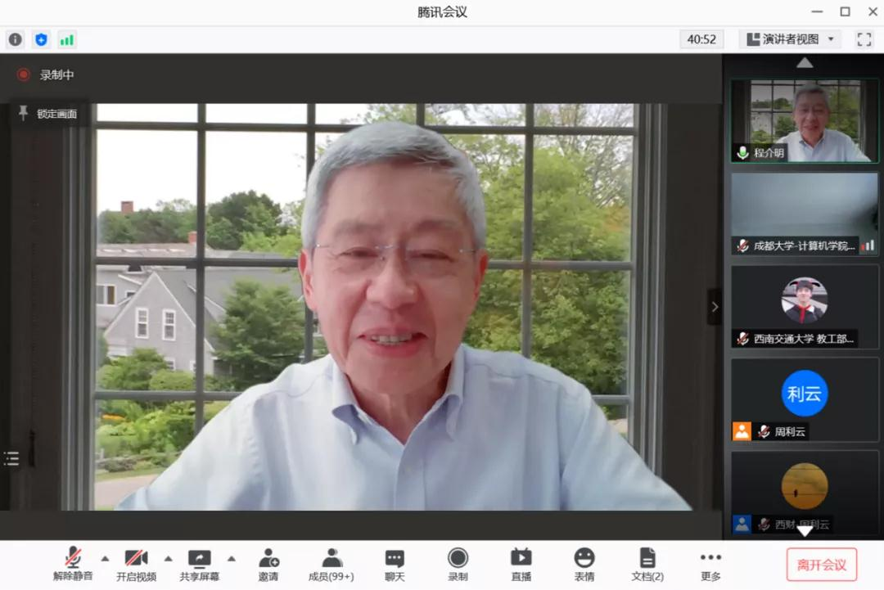Expand video options arrow beside 开启视频
Viewport: 884px width, 590px height.
[168, 559]
